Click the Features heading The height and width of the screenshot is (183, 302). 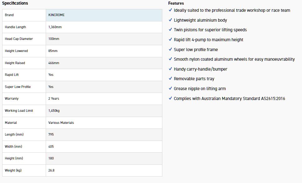tap(176, 3)
